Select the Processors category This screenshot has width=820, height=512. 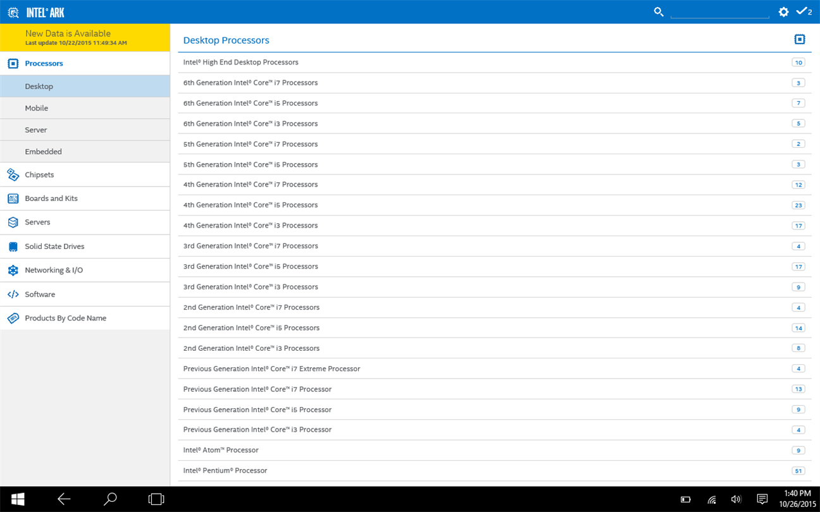(x=85, y=63)
